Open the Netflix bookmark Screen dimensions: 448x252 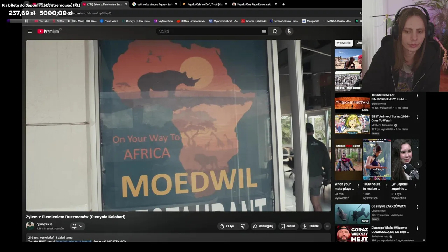58,21
